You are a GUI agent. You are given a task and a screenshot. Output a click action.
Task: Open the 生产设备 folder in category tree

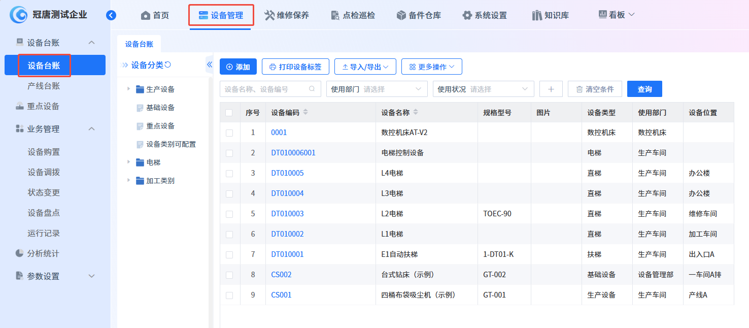pos(160,89)
